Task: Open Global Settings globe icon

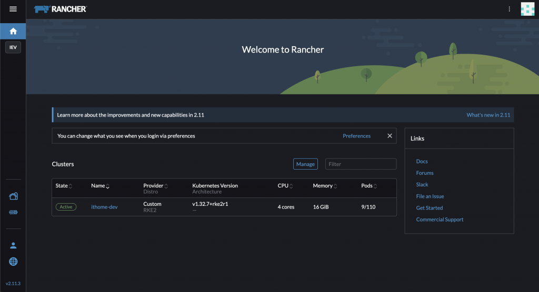Action: coord(13,262)
